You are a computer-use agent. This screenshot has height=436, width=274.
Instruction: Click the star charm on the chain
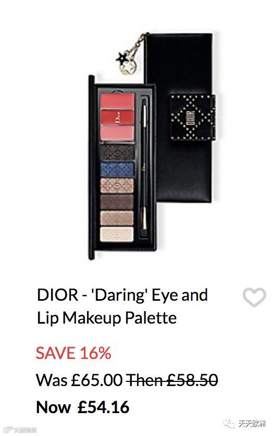tap(121, 58)
